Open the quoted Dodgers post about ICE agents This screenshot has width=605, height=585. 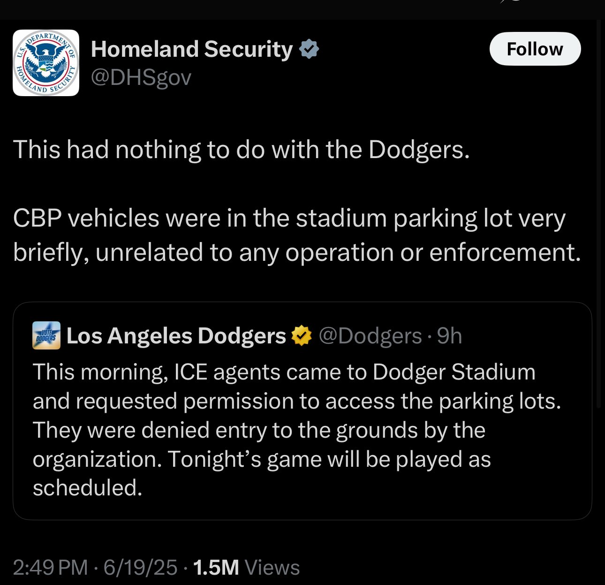click(302, 411)
